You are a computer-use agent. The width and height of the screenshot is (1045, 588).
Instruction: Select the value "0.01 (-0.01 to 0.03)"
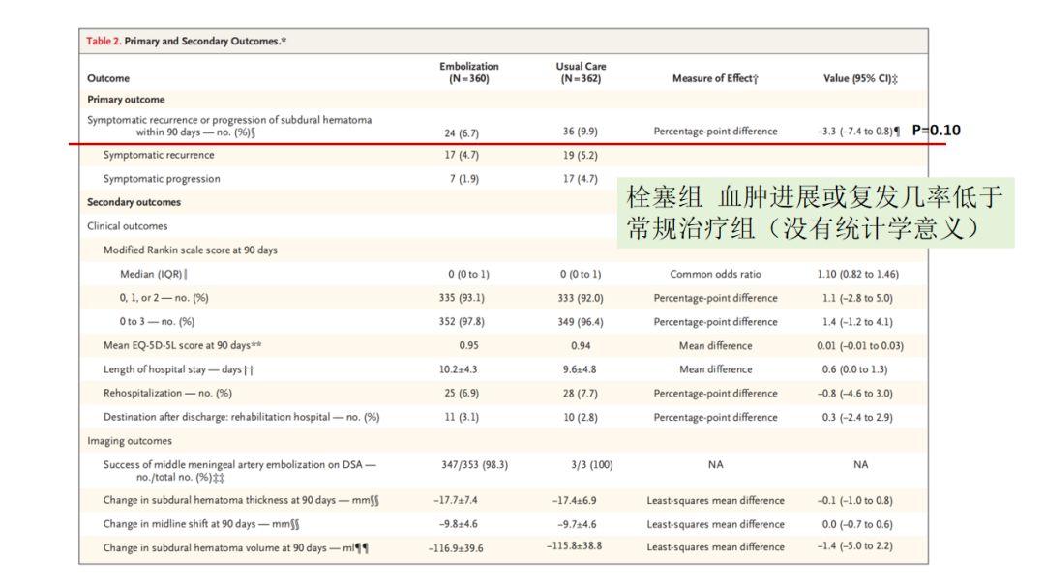point(860,345)
